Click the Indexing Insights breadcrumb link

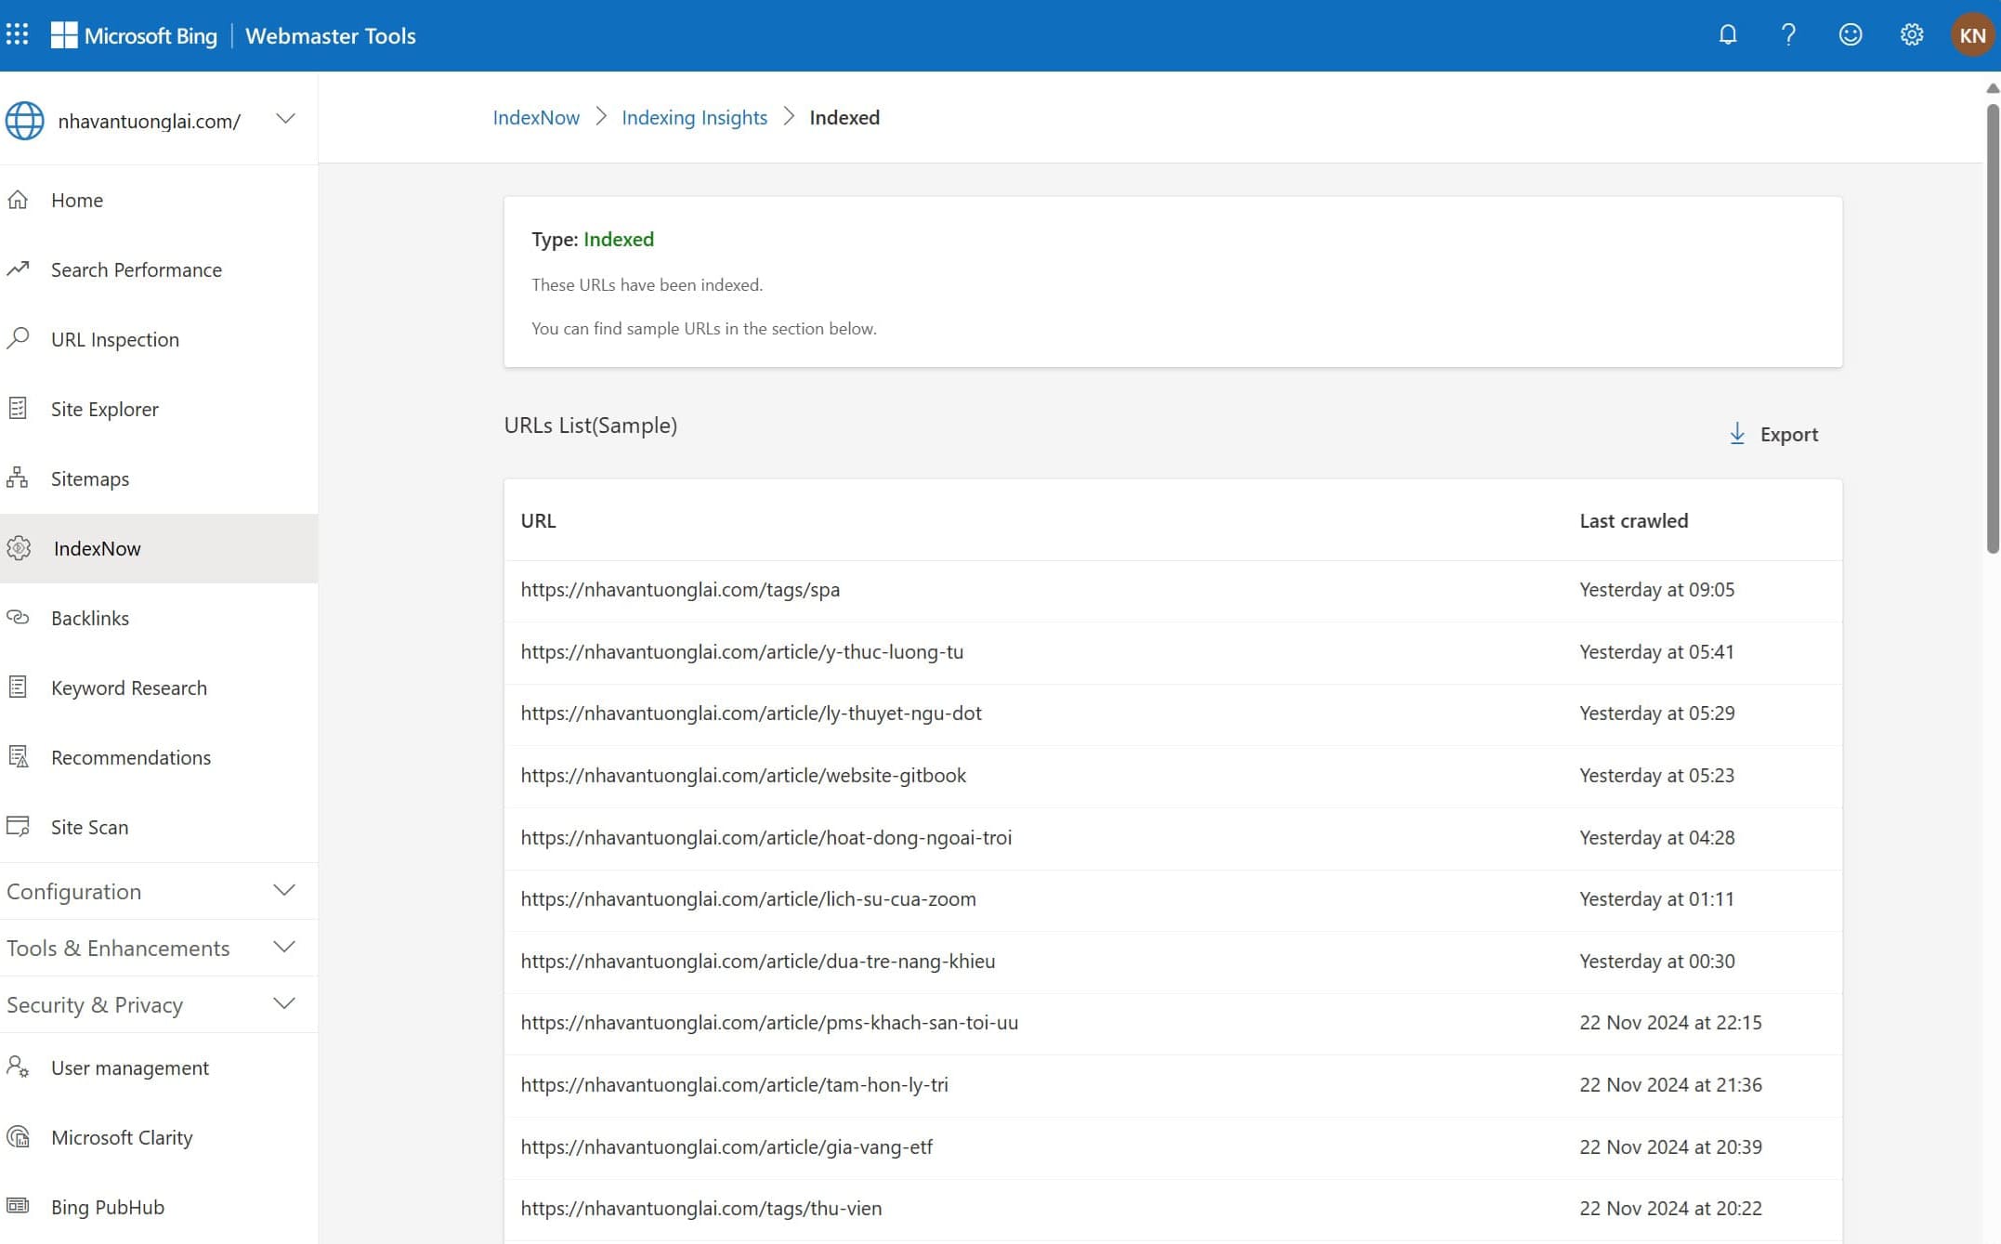694,117
